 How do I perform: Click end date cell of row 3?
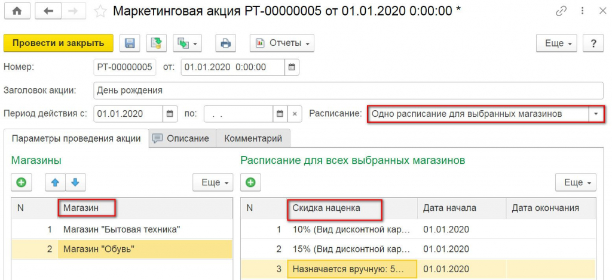[x=550, y=269]
